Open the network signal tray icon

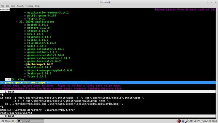click(195, 121)
